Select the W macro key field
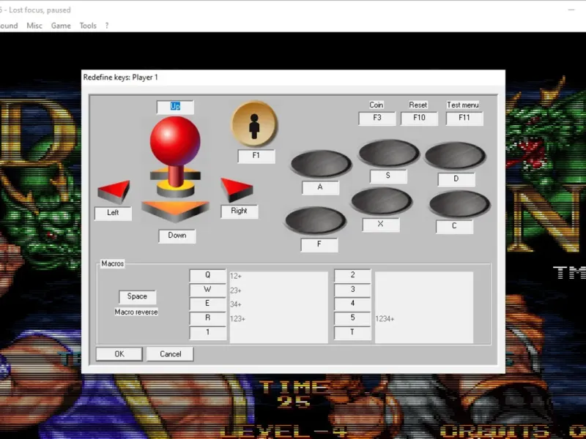586x439 pixels. click(208, 290)
